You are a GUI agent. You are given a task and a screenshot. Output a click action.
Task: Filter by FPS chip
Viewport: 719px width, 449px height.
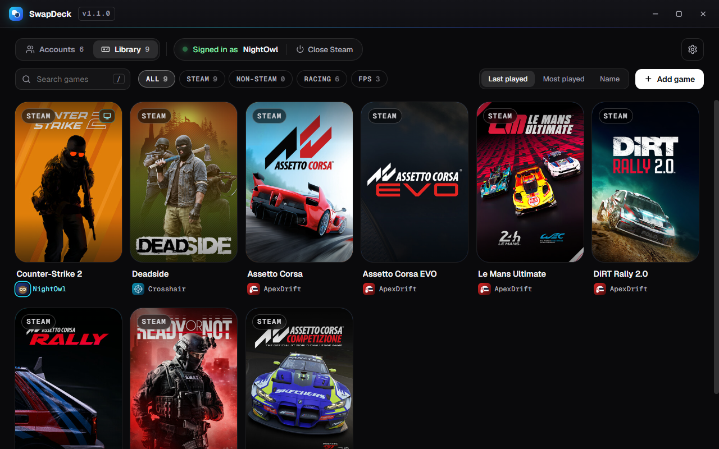point(369,79)
